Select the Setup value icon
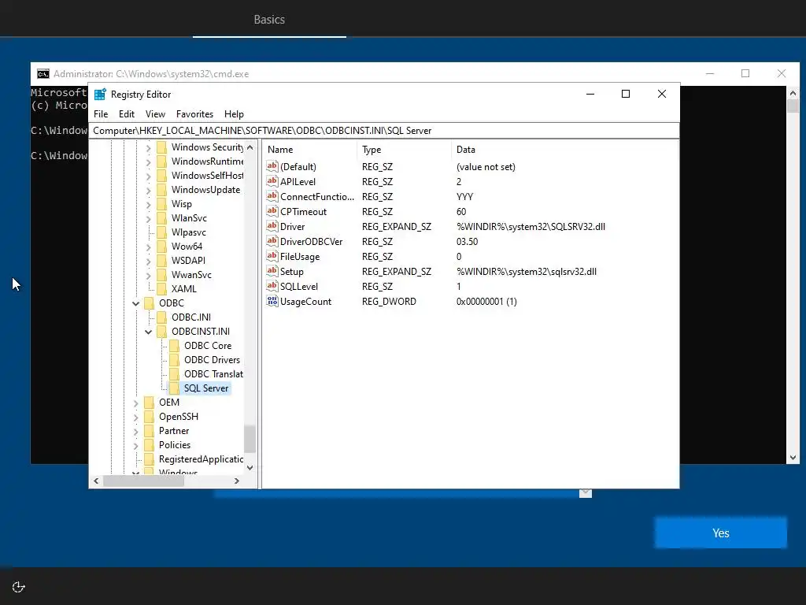806x605 pixels. point(272,271)
